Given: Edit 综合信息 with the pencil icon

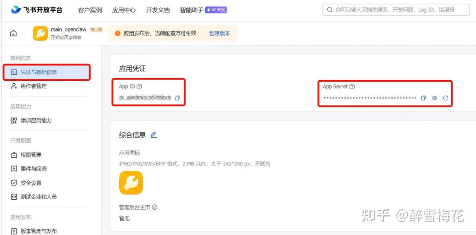Looking at the screenshot, I should click(154, 135).
